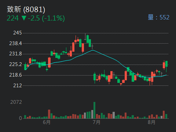Click the 0 volume axis label
This screenshot has width=176, height=132.
(21, 118)
